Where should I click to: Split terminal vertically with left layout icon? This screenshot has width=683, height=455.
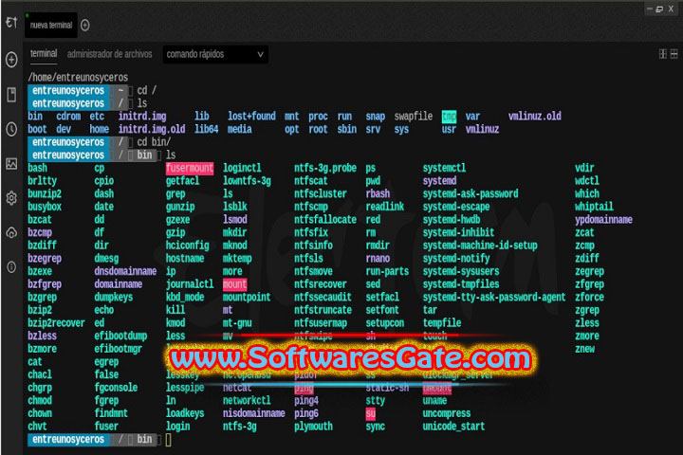tap(662, 54)
